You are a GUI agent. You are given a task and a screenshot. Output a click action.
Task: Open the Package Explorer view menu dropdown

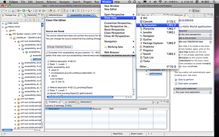42,19
